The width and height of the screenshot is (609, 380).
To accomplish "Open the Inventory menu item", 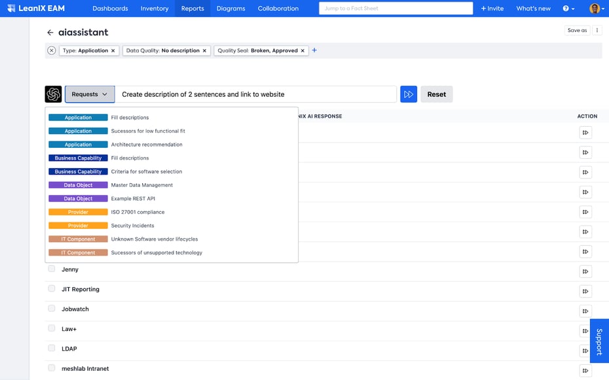I will point(154,9).
